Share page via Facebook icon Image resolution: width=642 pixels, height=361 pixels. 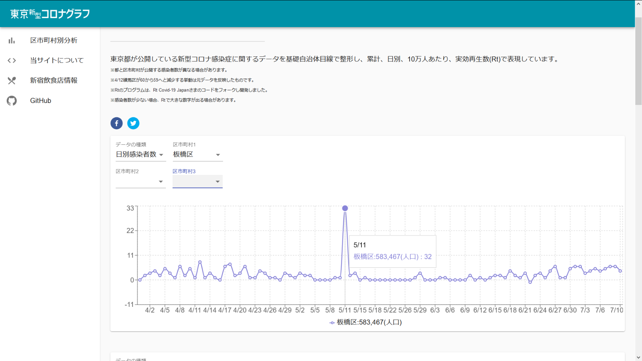(117, 123)
